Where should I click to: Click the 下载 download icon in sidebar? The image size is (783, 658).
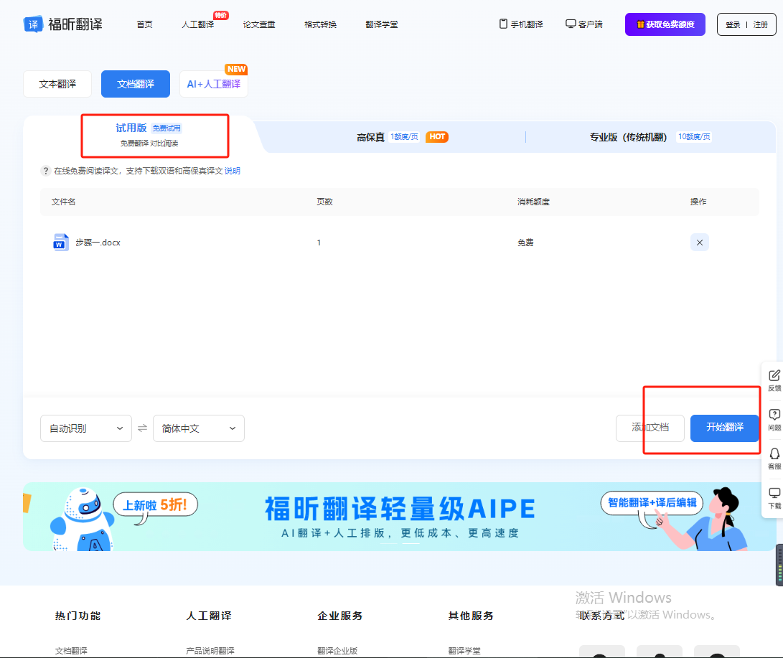pyautogui.click(x=774, y=493)
